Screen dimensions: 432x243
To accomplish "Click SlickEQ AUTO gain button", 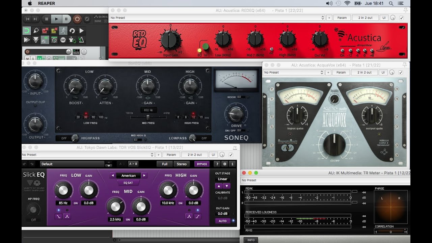I will tap(222, 221).
